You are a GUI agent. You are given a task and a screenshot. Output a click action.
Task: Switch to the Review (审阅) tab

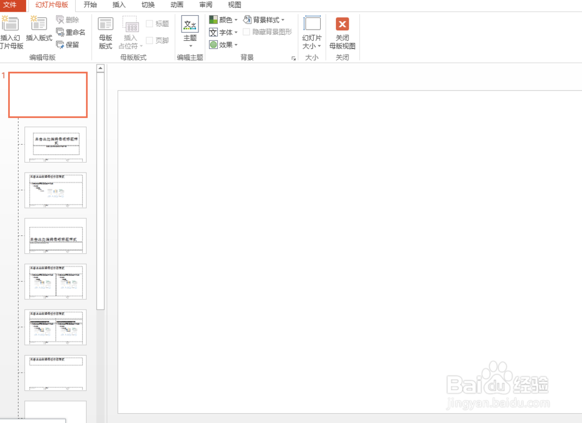pyautogui.click(x=205, y=5)
